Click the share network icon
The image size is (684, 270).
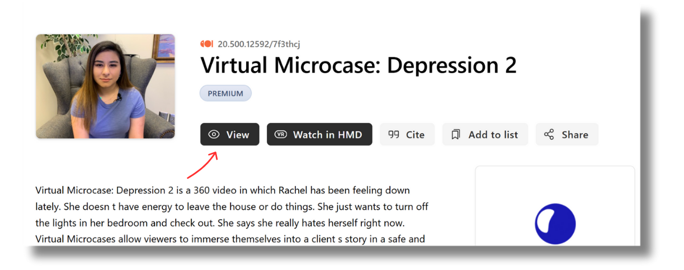(x=549, y=135)
